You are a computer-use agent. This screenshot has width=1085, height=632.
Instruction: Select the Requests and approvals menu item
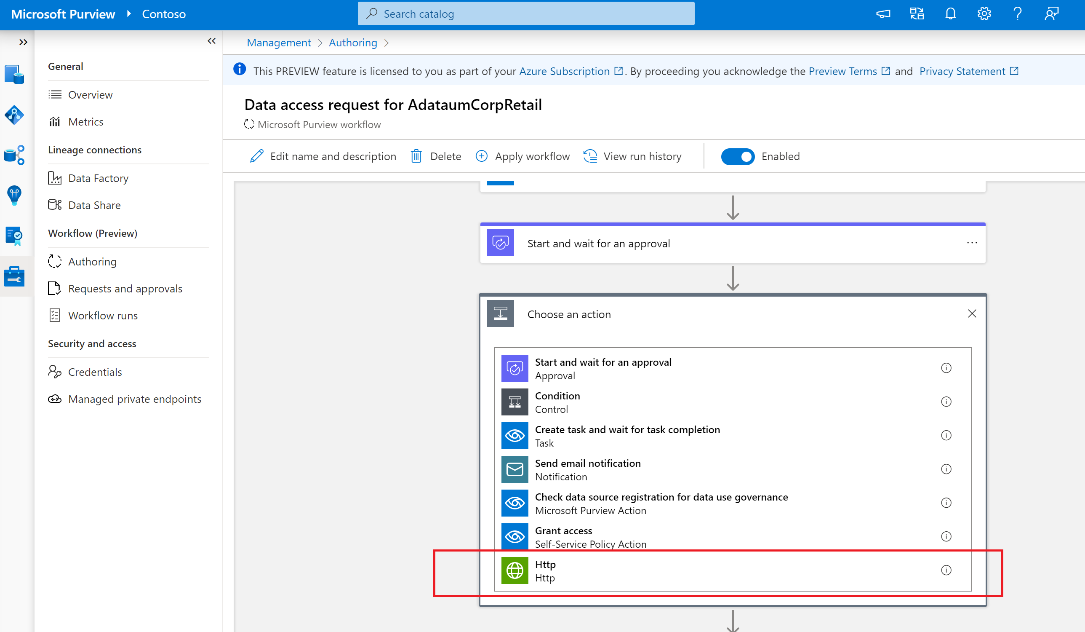(125, 287)
